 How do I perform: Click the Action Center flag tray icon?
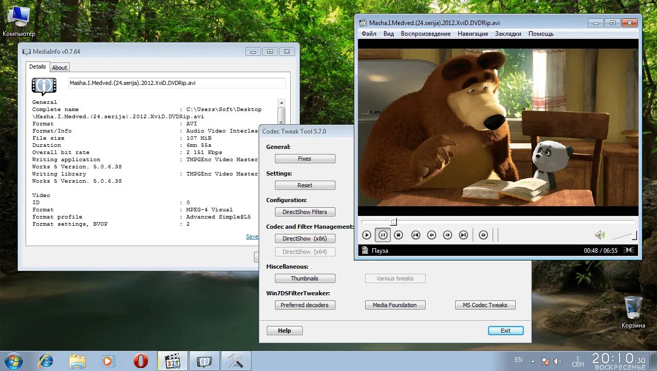pyautogui.click(x=545, y=361)
